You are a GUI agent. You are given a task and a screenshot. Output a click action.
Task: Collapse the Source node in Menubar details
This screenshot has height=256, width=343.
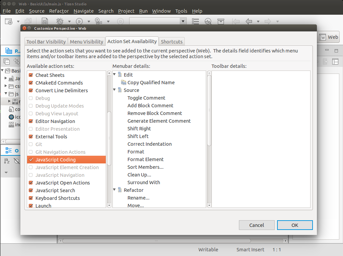click(x=115, y=90)
